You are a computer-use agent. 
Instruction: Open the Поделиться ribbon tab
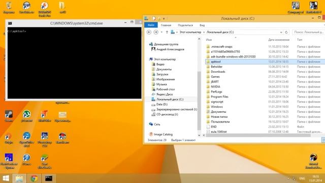(185, 25)
